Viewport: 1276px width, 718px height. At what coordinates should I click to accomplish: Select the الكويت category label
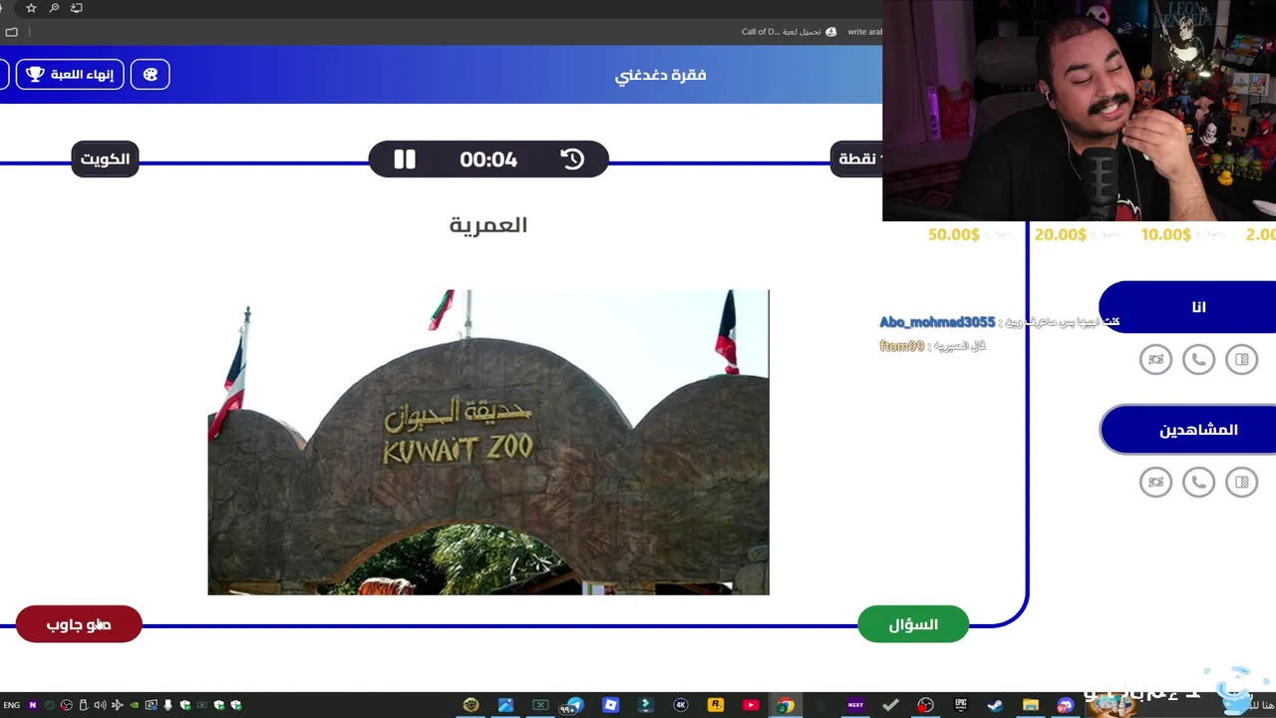pyautogui.click(x=106, y=160)
